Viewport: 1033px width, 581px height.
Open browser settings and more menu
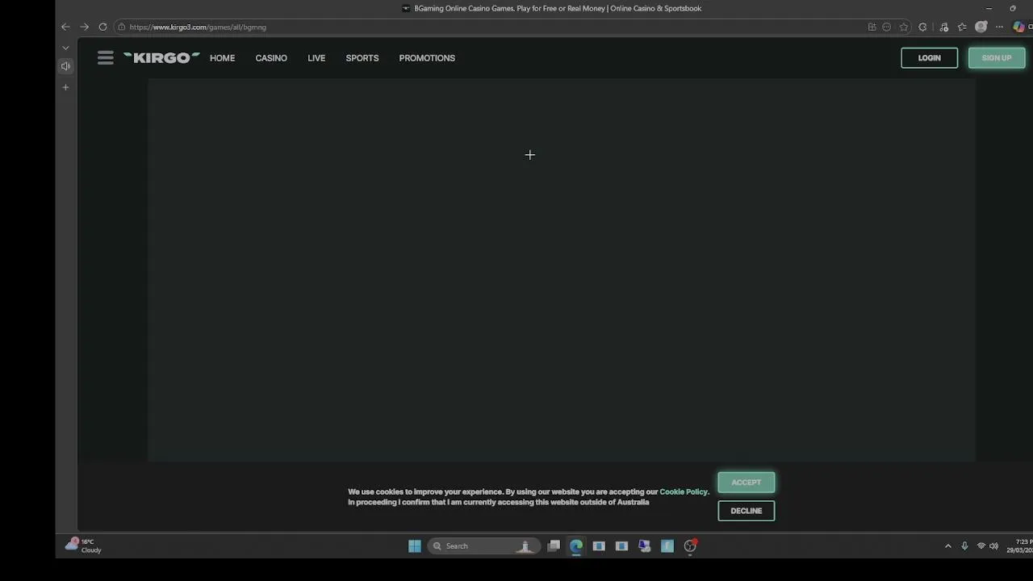pyautogui.click(x=999, y=27)
